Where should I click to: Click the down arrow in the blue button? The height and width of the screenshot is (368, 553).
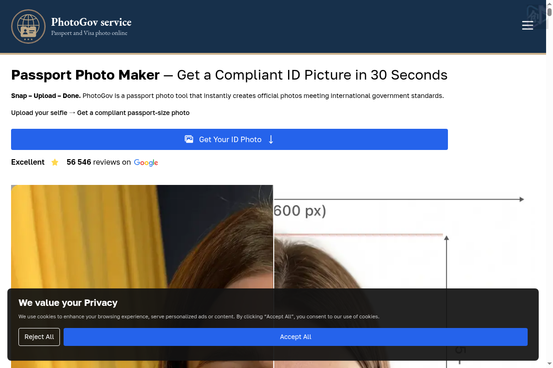271,139
